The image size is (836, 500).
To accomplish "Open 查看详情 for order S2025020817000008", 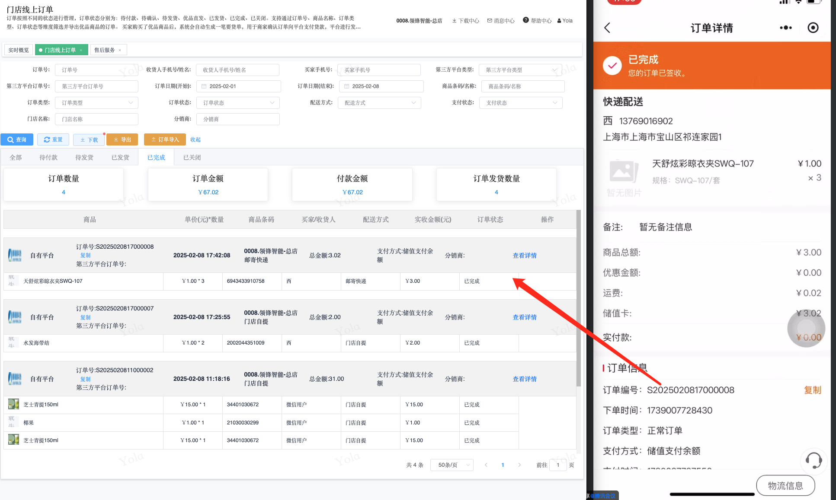I will [x=524, y=256].
